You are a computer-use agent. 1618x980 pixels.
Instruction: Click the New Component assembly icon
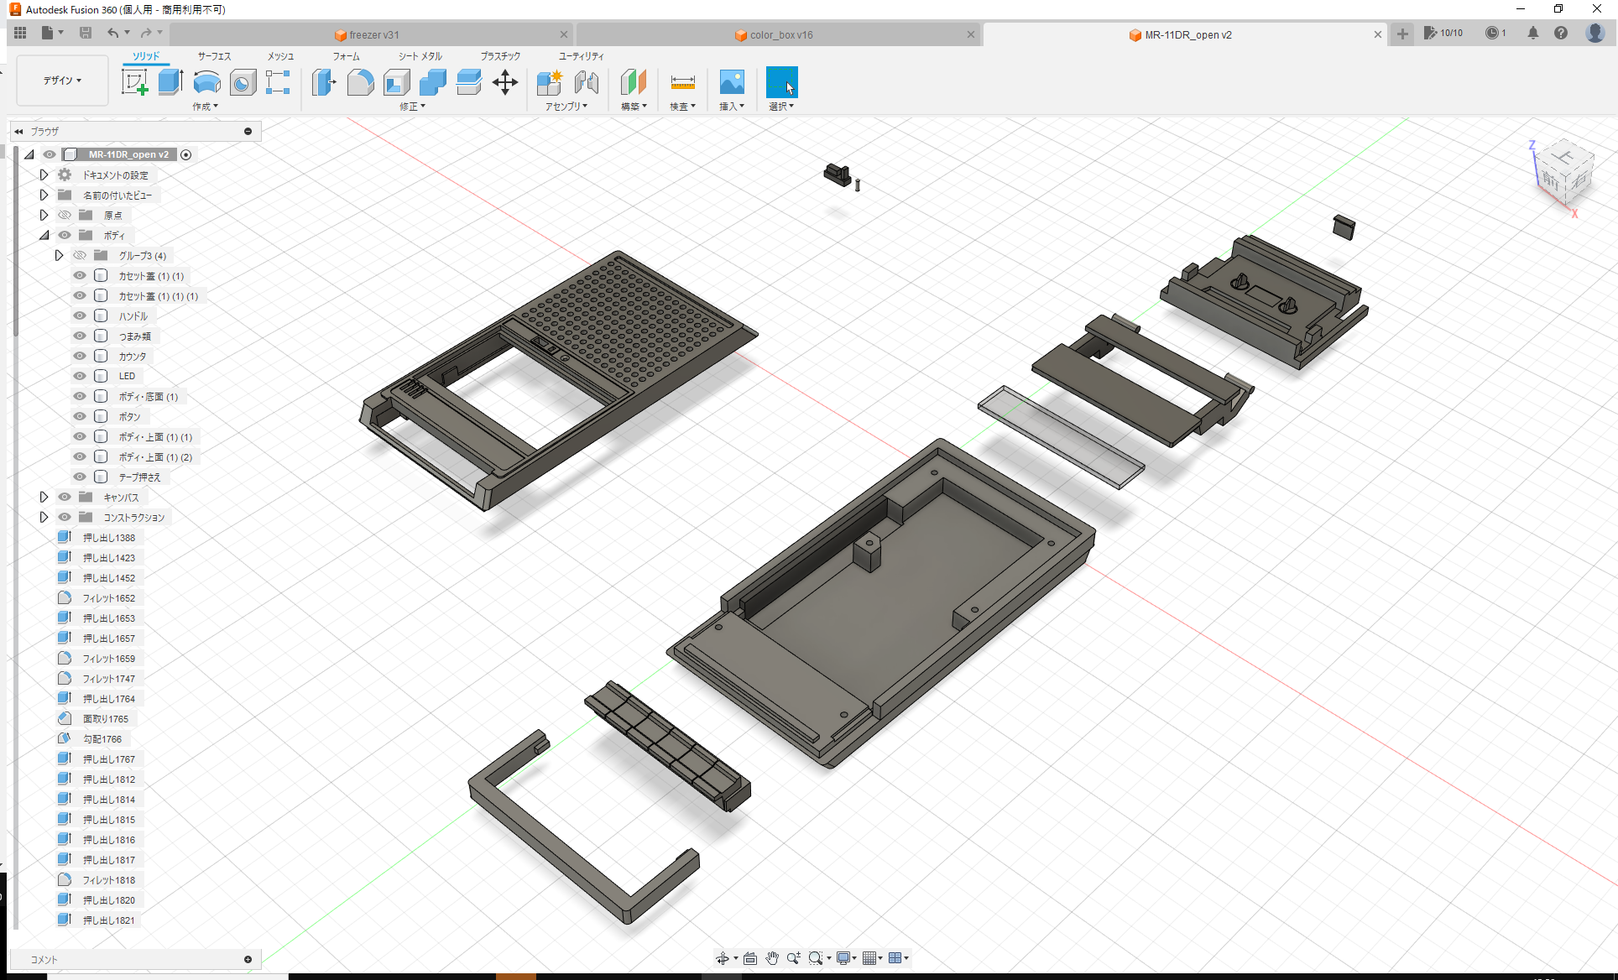click(550, 83)
